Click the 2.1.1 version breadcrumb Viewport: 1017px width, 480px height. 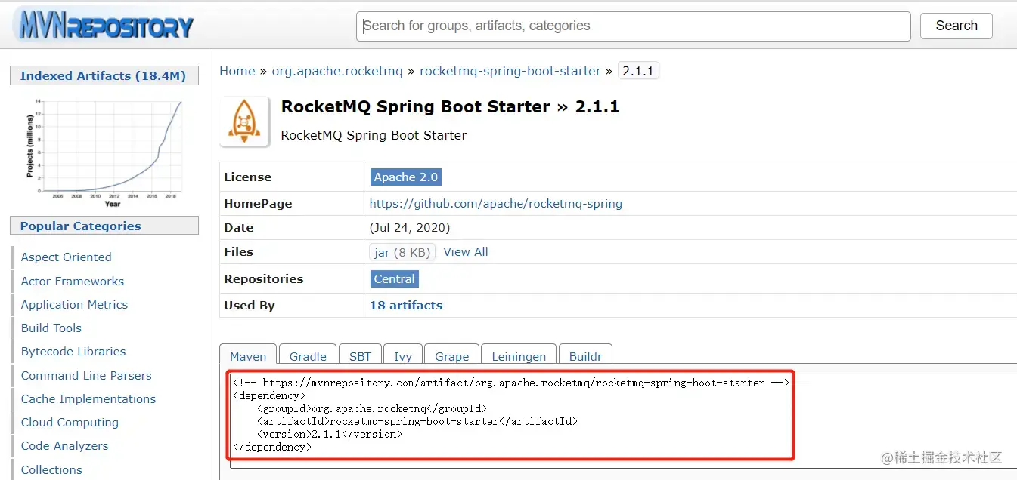pos(639,70)
